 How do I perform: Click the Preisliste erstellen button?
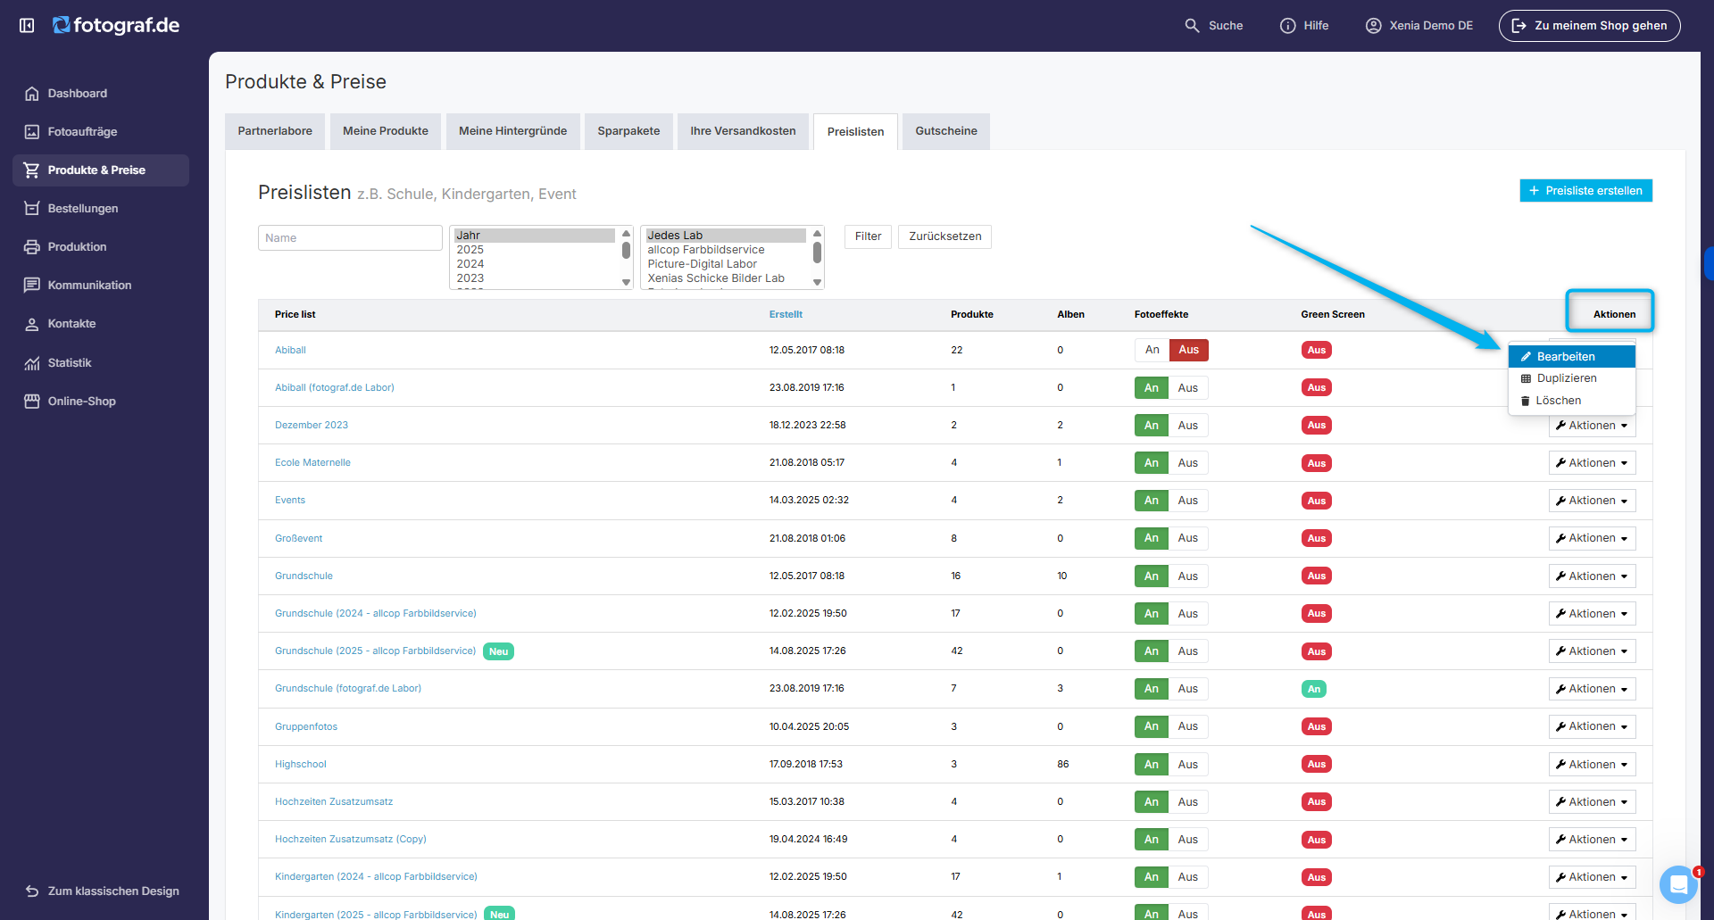[1585, 191]
